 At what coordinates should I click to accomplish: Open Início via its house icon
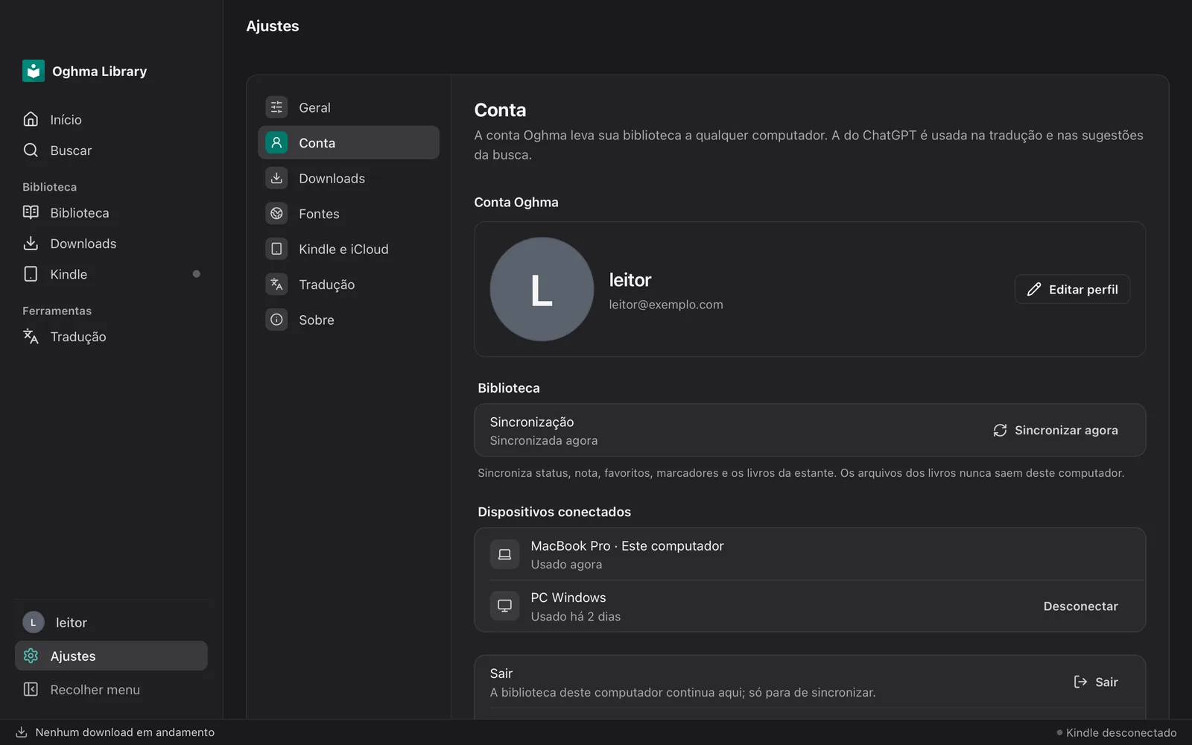[x=31, y=119]
